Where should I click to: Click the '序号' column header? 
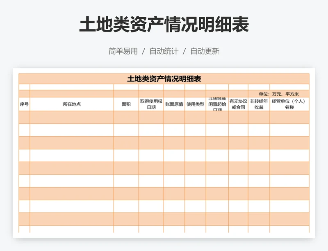(24, 104)
